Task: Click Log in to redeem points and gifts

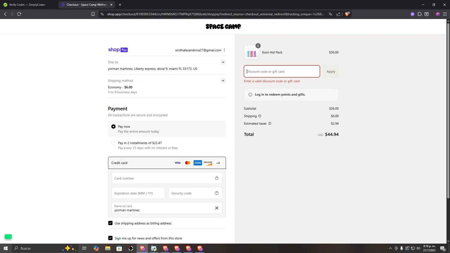Action: [280, 94]
